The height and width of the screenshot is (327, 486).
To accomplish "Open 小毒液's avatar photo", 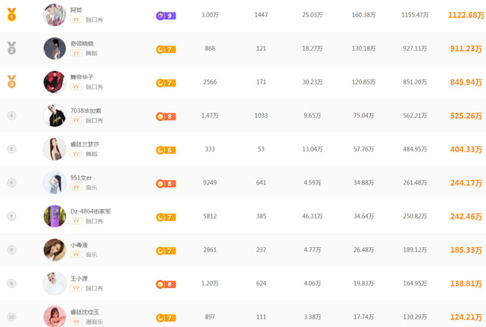I will pos(55,249).
